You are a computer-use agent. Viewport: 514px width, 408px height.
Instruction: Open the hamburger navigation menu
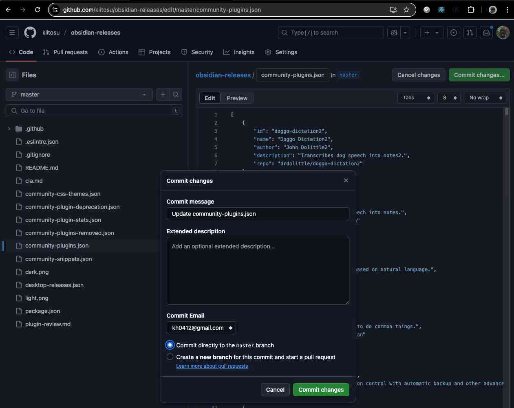click(12, 33)
